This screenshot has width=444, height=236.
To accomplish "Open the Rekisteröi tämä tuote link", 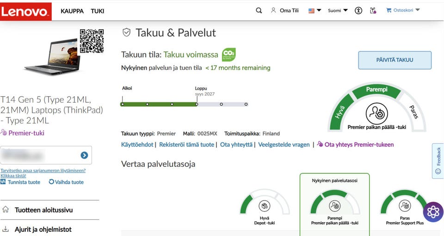I will pyautogui.click(x=187, y=145).
